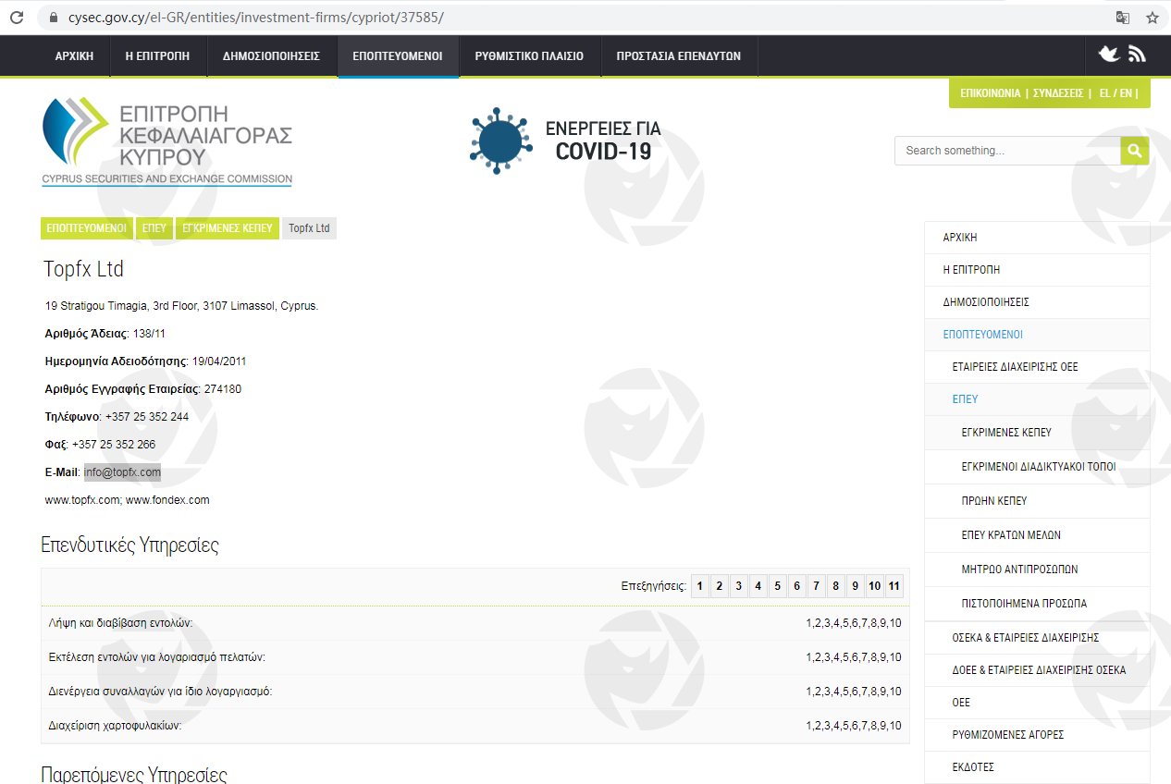Screen dimensions: 1171x784
Task: Bookmark page with the star icon
Action: 1153,17
